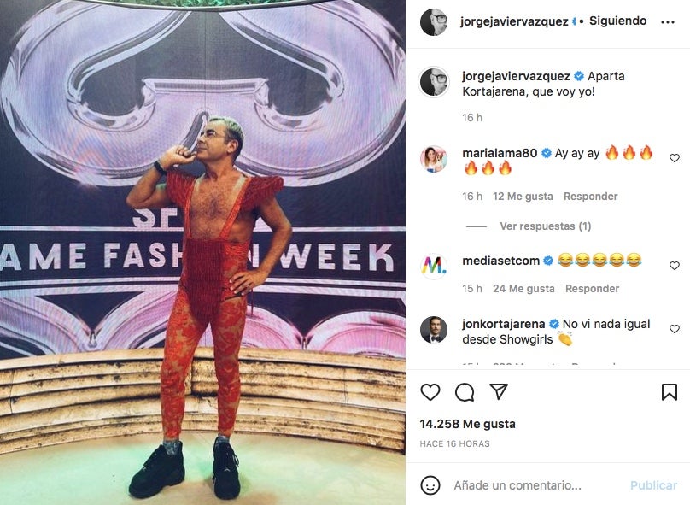Like marialama80's comment
The image size is (690, 505).
(x=674, y=157)
